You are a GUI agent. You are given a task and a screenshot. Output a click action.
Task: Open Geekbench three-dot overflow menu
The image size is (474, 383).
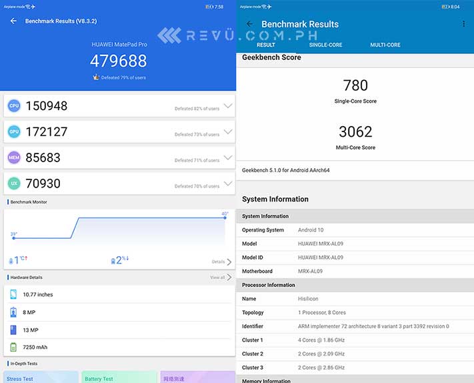[x=463, y=24]
